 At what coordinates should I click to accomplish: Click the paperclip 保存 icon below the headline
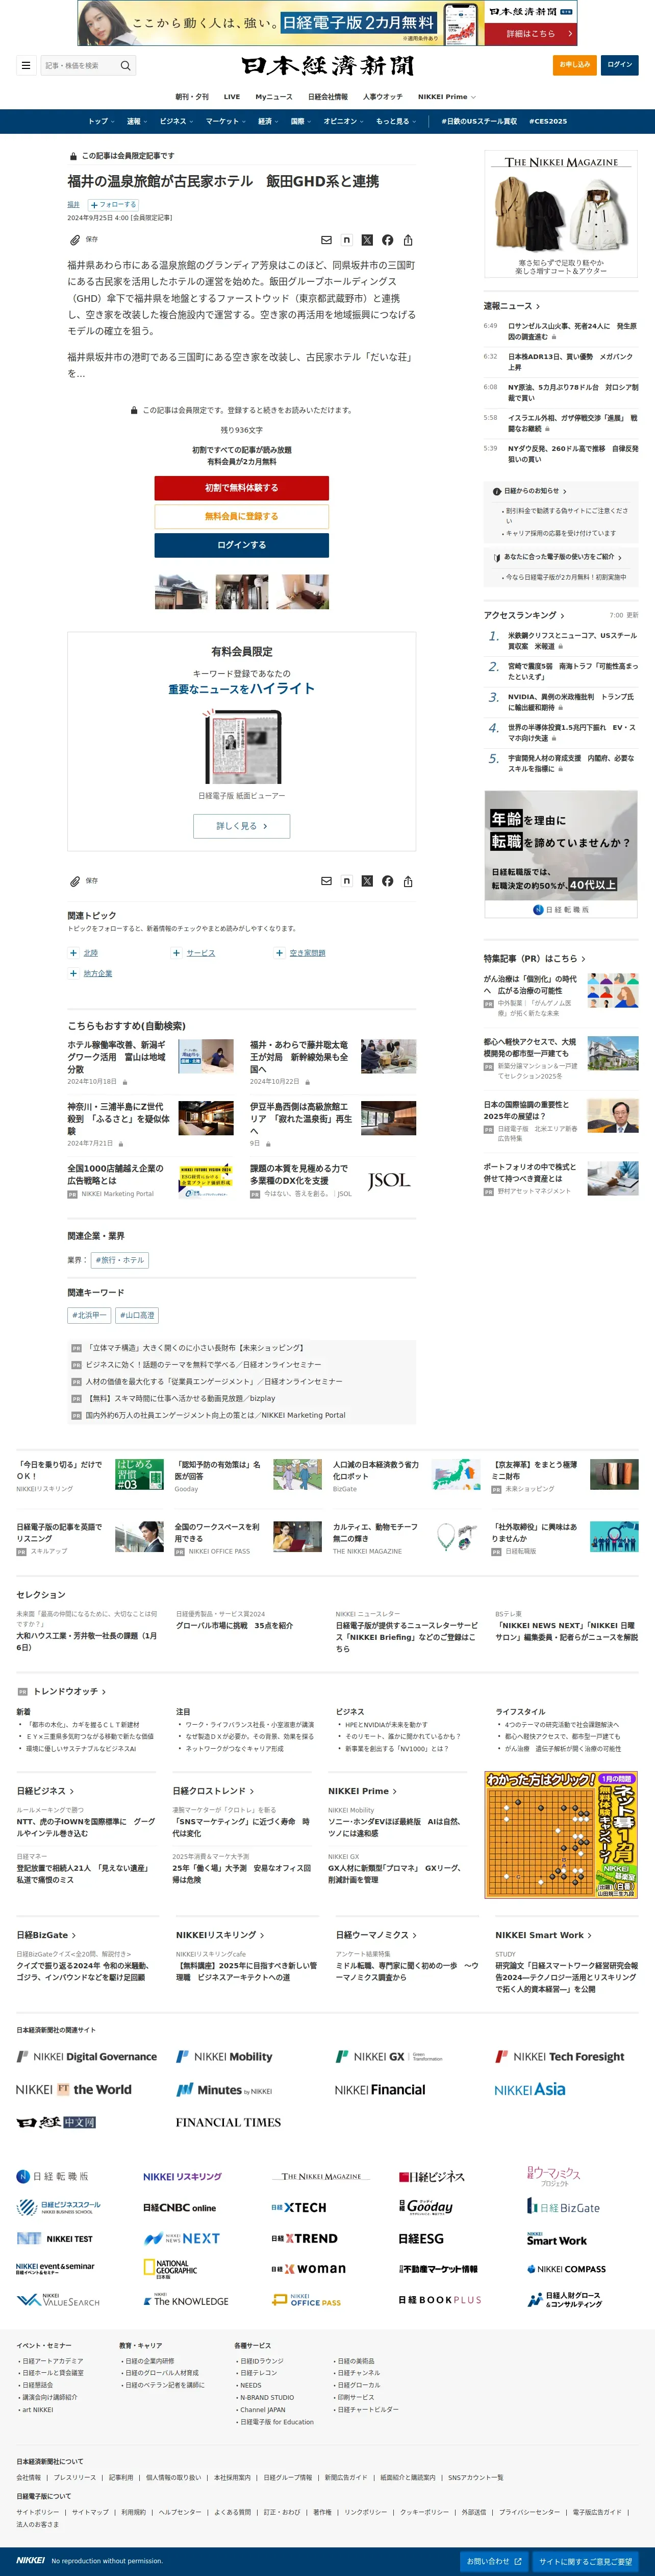pyautogui.click(x=75, y=240)
